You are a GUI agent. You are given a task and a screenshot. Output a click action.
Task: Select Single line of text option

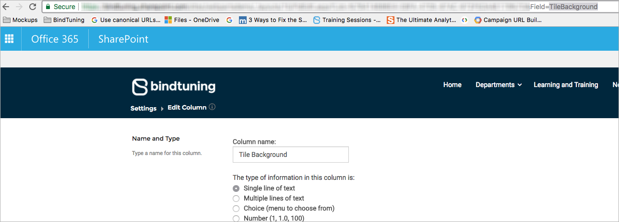(236, 189)
